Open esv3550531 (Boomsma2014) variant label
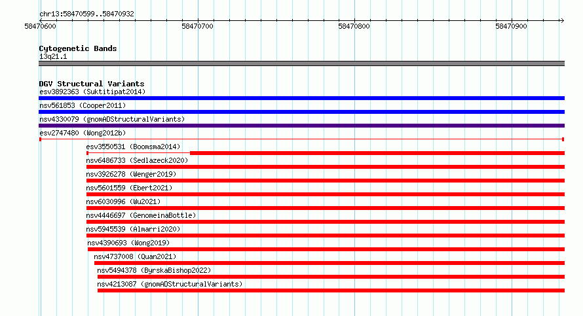The width and height of the screenshot is (583, 316). (x=133, y=147)
